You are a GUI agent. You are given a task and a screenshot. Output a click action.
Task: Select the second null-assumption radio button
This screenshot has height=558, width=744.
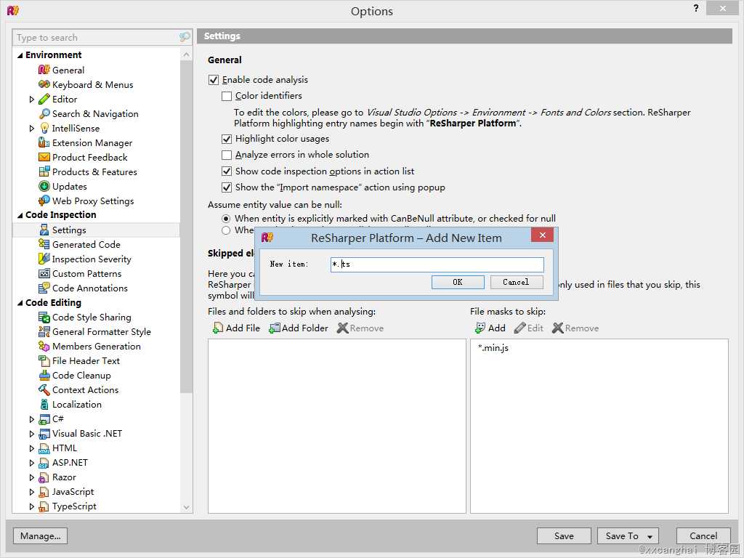click(226, 230)
